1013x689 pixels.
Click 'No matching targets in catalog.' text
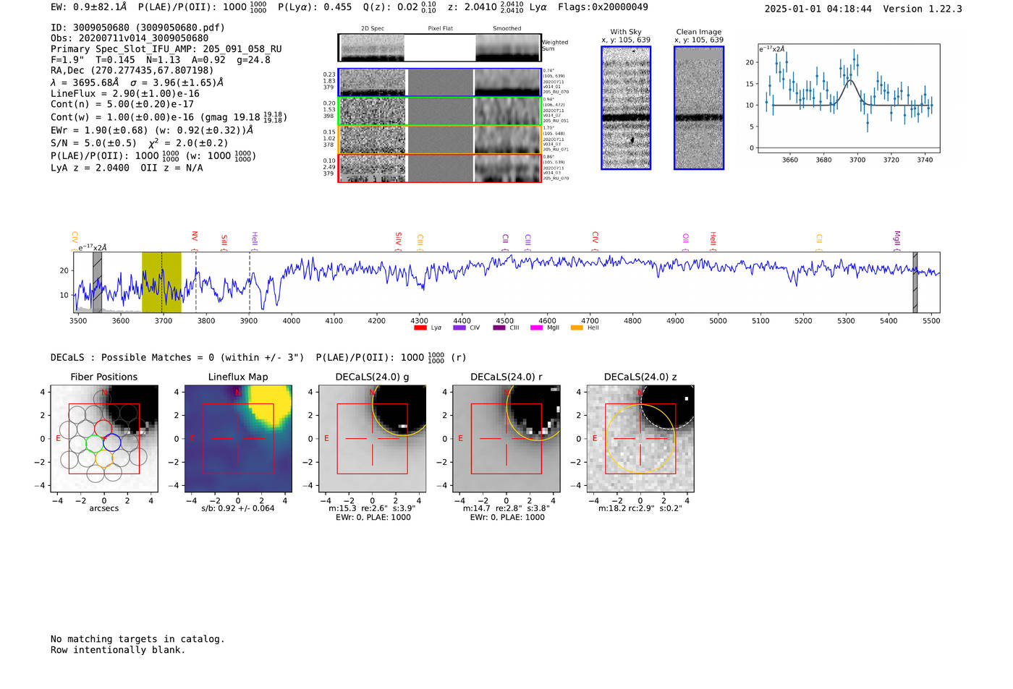[137, 639]
